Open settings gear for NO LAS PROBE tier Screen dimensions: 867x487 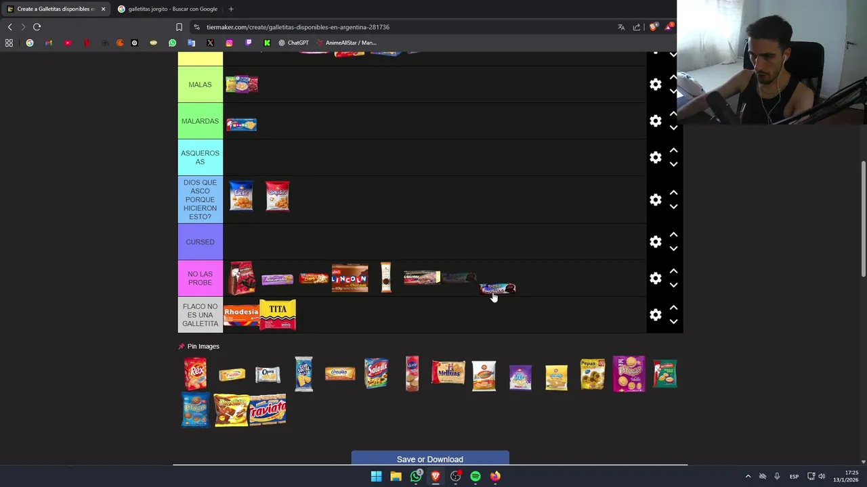pos(656,278)
